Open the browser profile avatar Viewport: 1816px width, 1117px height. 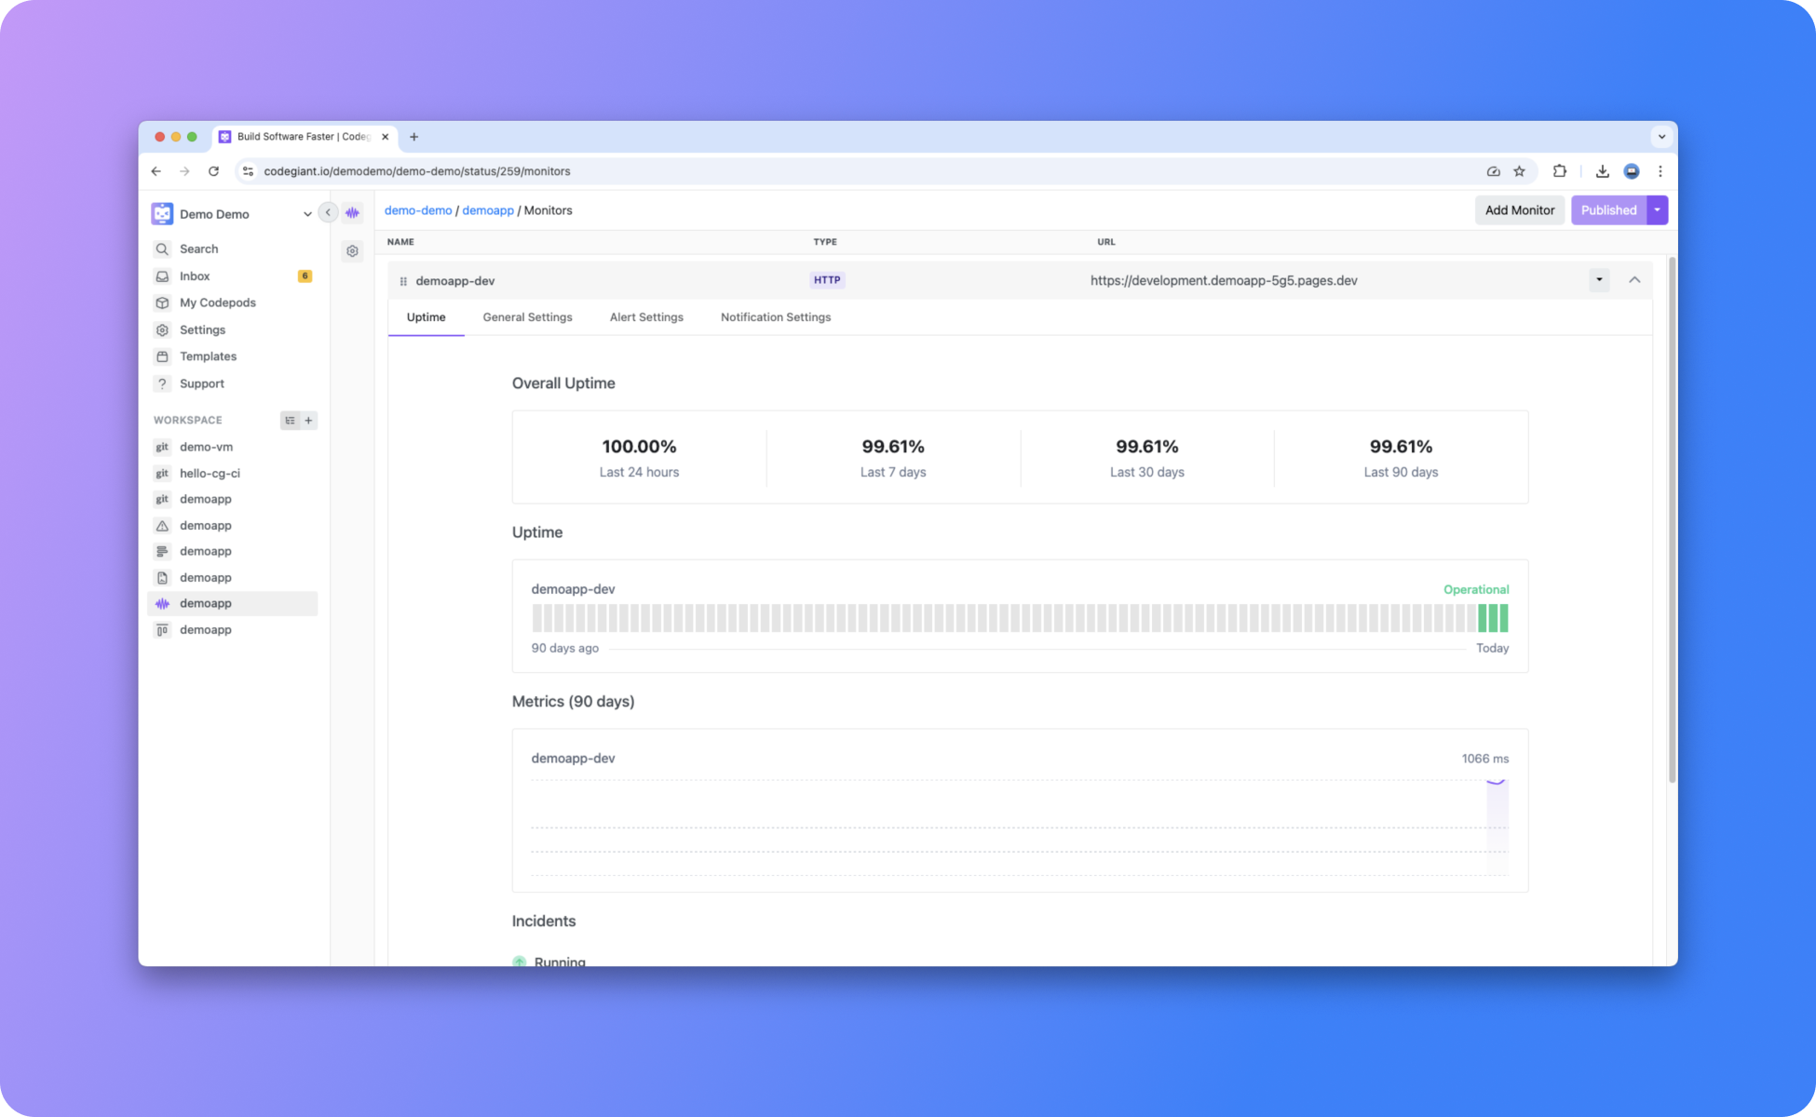[x=1632, y=171]
